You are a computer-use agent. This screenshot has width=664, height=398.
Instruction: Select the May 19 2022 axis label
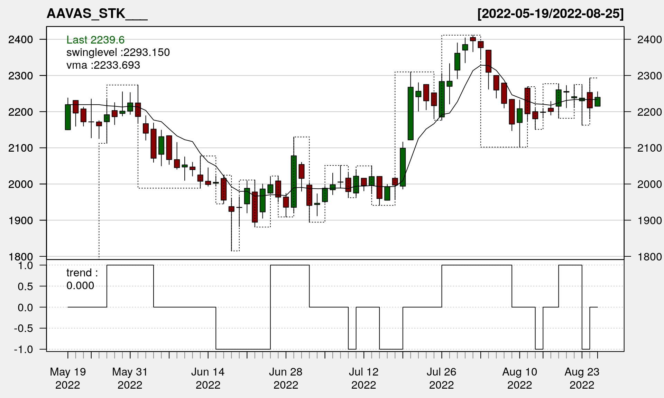(68, 378)
